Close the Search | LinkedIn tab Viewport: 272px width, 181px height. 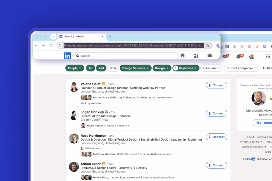[103, 37]
